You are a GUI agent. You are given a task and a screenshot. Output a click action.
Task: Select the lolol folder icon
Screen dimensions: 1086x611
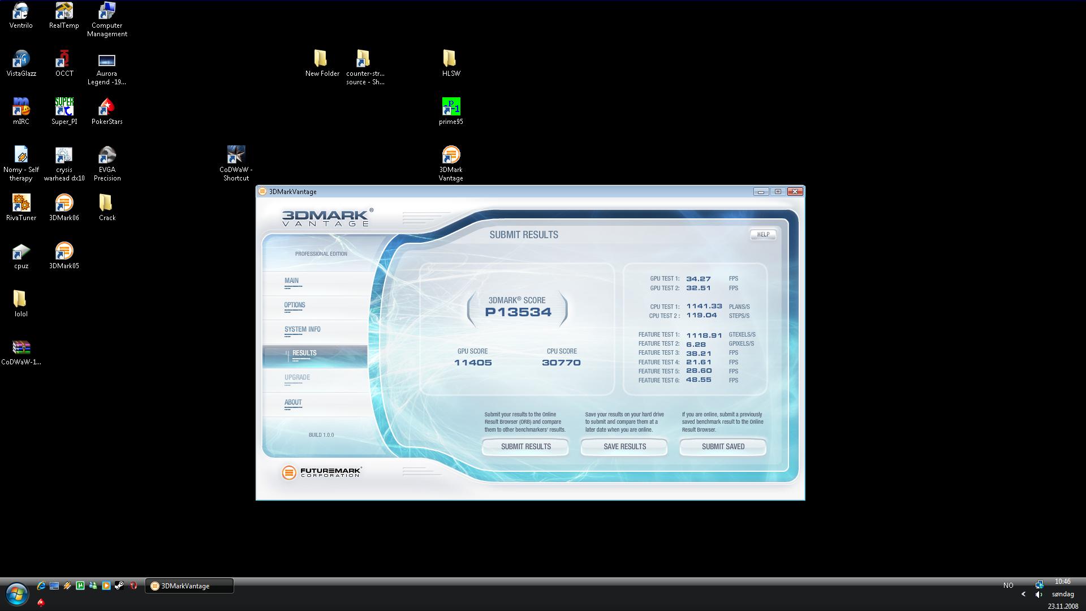(21, 304)
